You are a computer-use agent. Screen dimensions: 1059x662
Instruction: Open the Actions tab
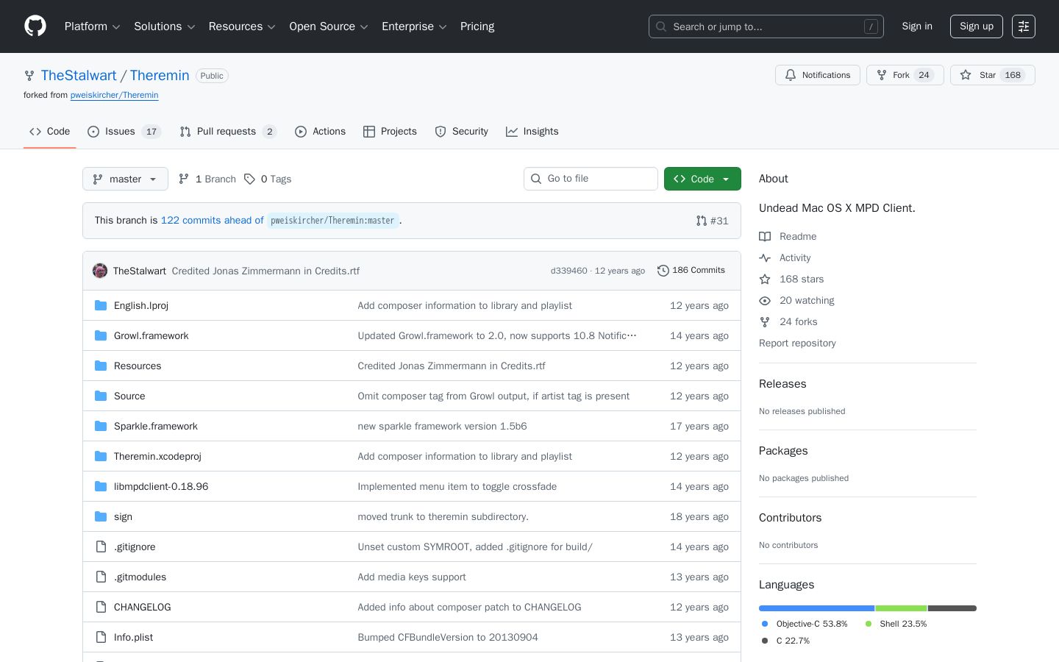pyautogui.click(x=320, y=132)
